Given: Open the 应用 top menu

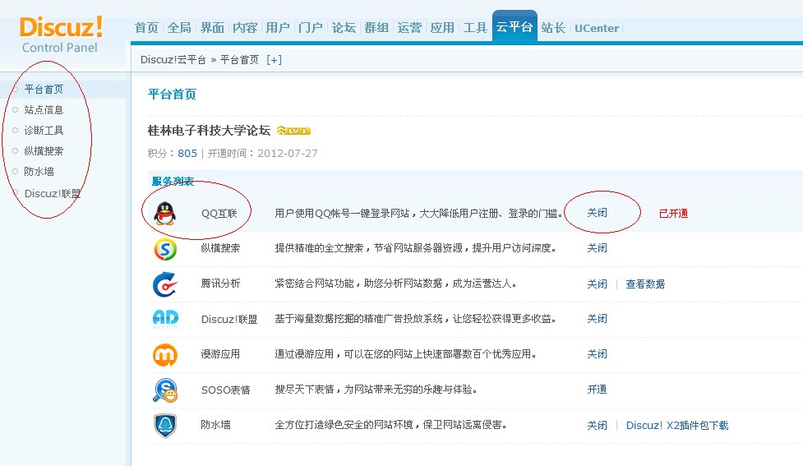Looking at the screenshot, I should [x=442, y=28].
